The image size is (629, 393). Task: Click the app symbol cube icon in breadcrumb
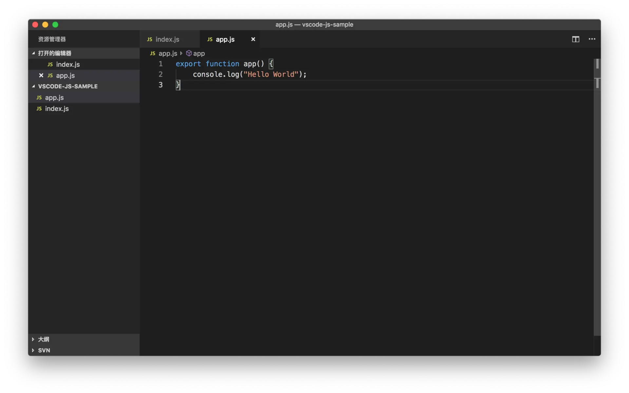pyautogui.click(x=189, y=53)
